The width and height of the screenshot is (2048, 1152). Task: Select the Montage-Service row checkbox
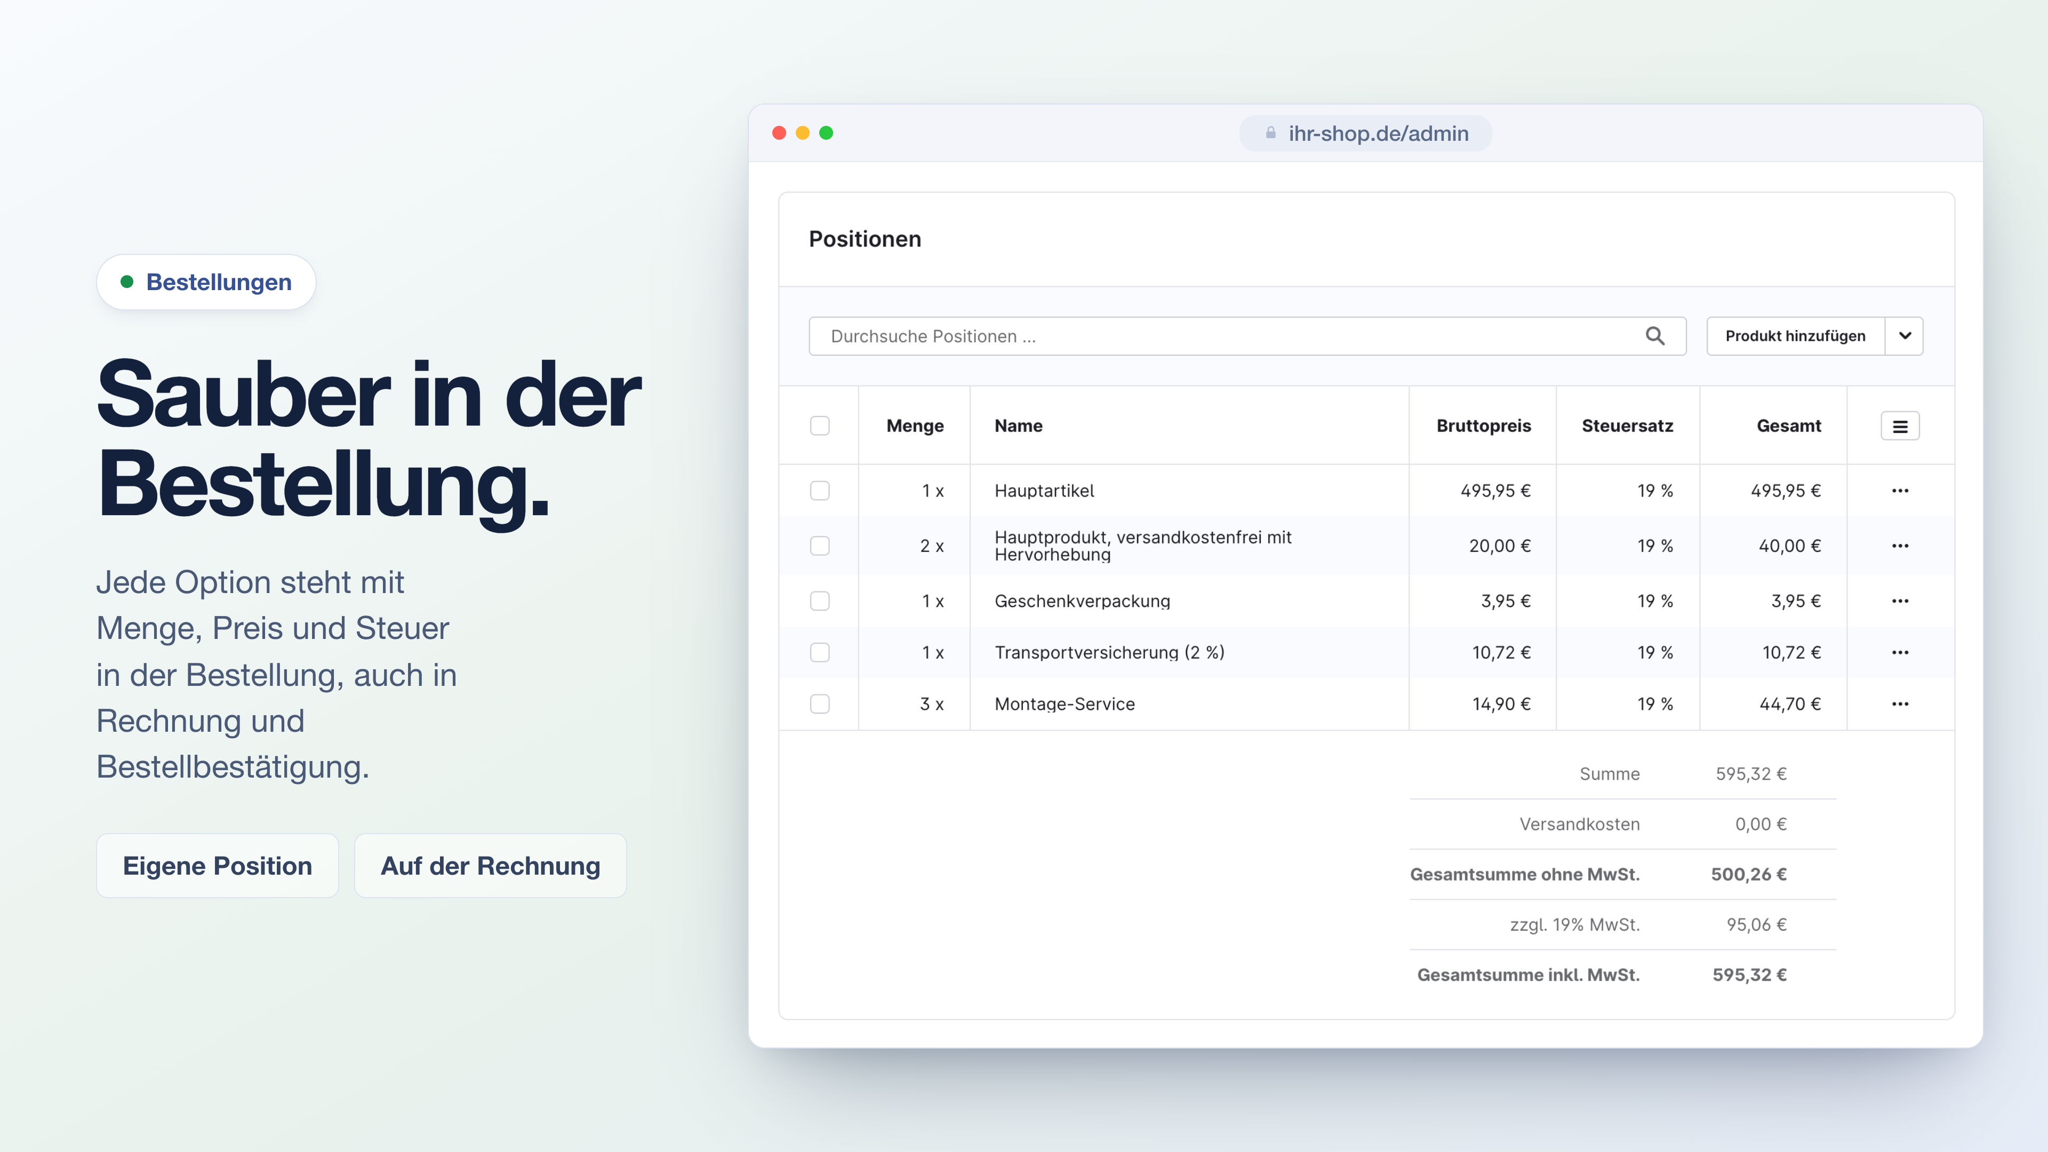tap(820, 705)
